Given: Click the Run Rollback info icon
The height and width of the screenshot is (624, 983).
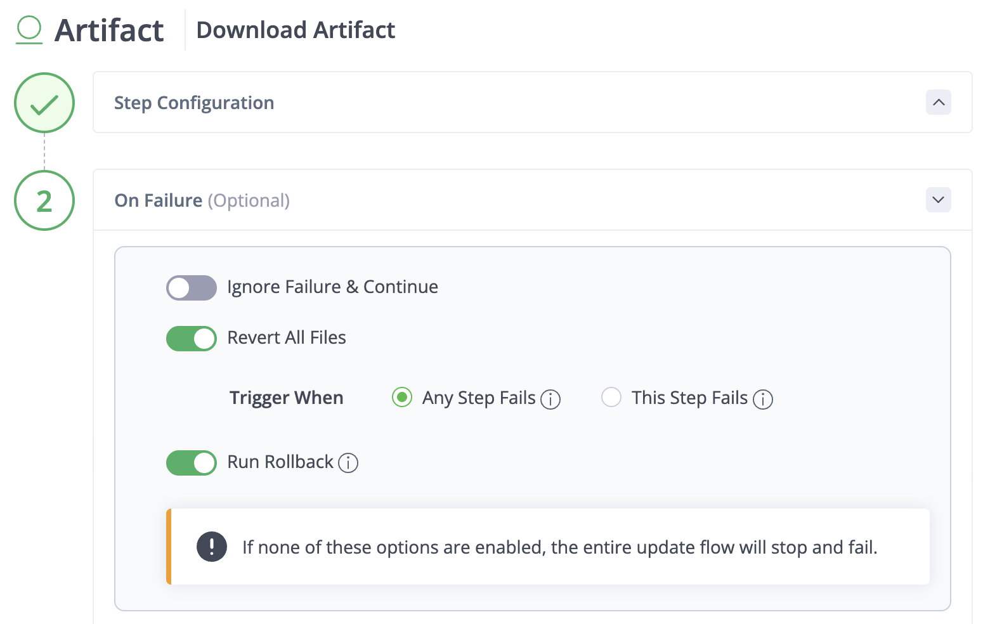Looking at the screenshot, I should [x=348, y=463].
